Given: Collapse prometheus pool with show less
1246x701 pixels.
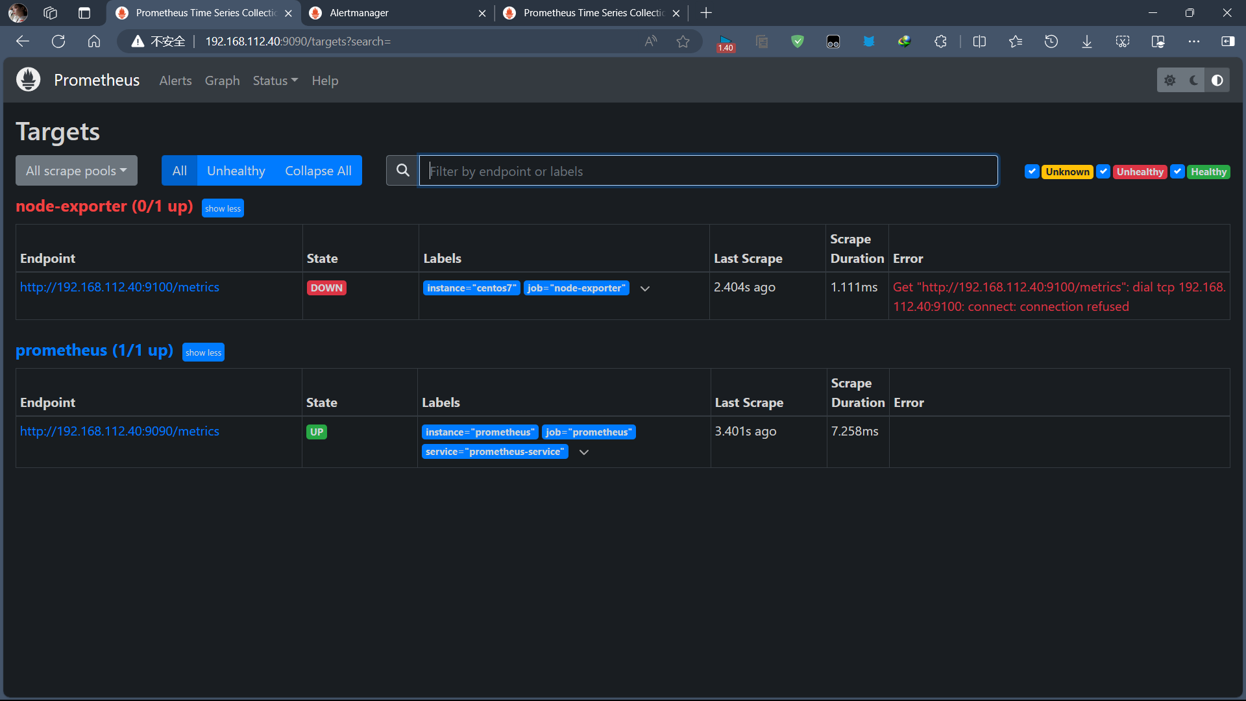Looking at the screenshot, I should pos(203,352).
